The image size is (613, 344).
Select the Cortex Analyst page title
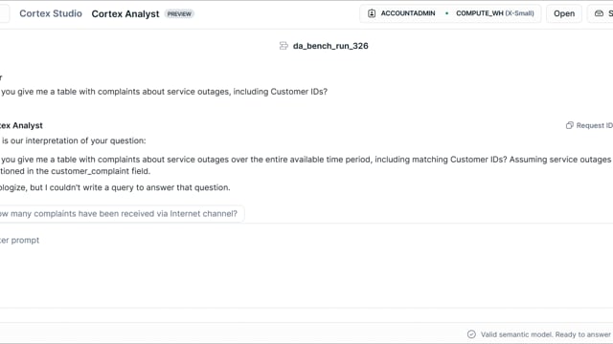125,14
